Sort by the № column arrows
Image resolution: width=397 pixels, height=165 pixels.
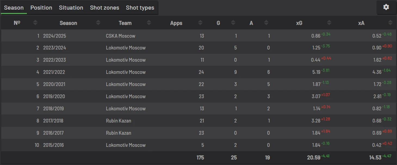pos(35,23)
